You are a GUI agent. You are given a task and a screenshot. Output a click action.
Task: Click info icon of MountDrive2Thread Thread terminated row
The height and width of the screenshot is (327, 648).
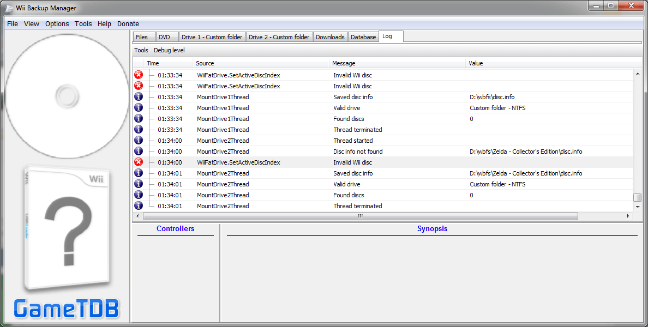(139, 205)
